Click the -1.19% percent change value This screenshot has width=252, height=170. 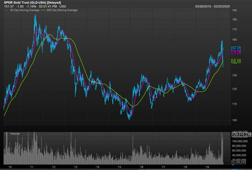31,7
